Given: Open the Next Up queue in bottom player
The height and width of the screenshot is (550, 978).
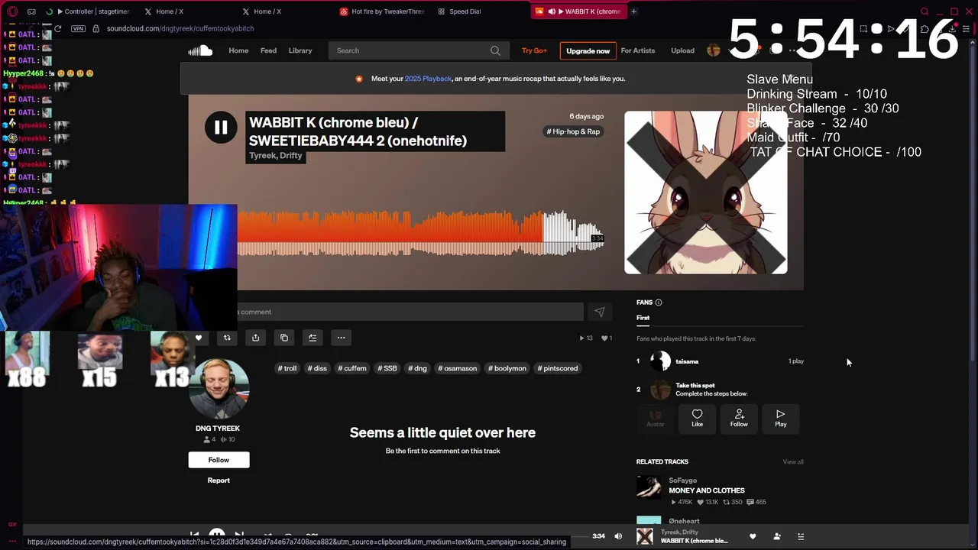Looking at the screenshot, I should coord(801,536).
